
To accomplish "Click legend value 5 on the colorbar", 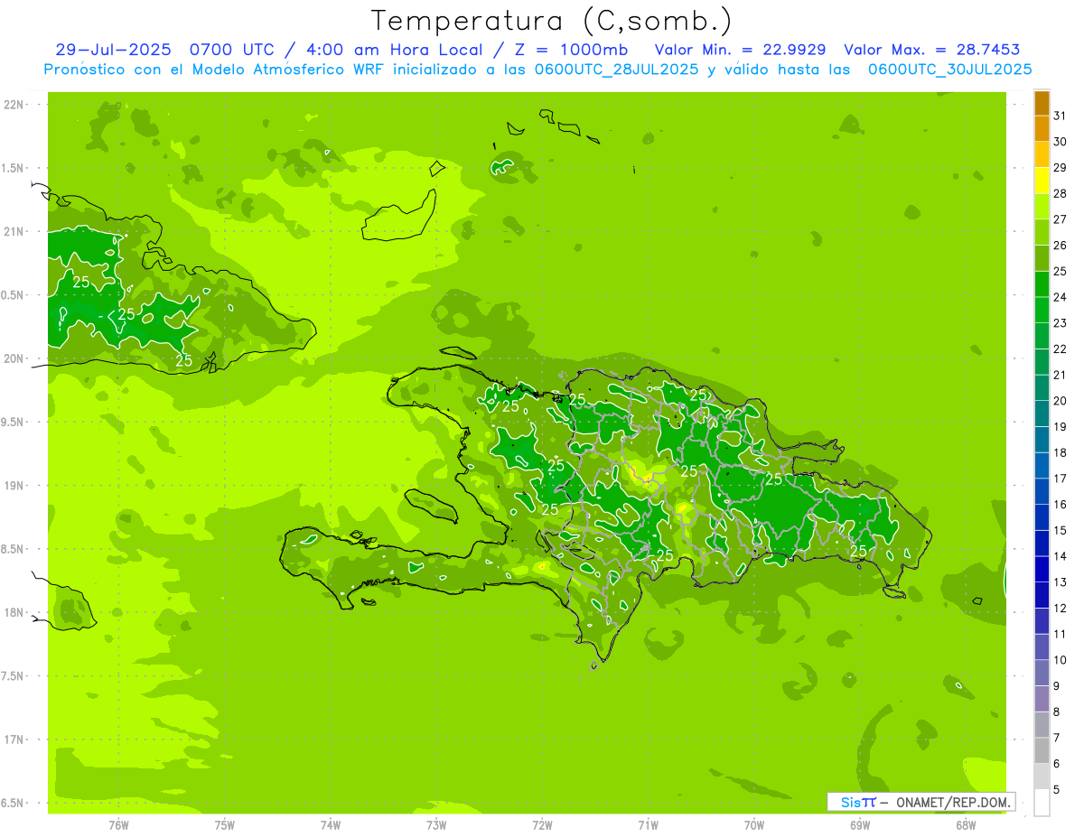I will coord(1056,790).
